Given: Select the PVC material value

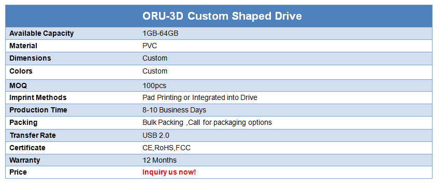Looking at the screenshot, I should coord(150,46).
